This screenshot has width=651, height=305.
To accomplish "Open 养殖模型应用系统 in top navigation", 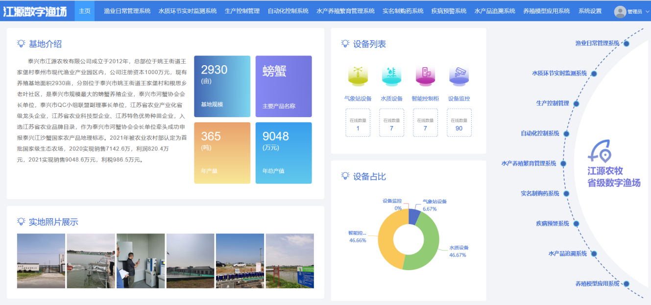I will (547, 11).
